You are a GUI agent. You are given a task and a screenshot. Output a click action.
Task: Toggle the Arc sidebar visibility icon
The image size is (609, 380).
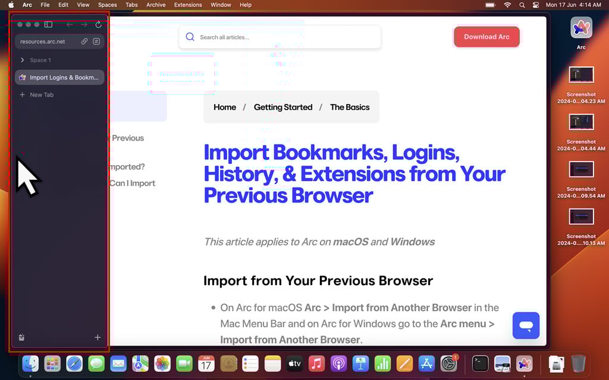click(48, 24)
